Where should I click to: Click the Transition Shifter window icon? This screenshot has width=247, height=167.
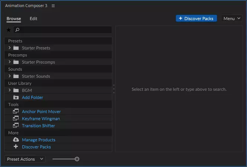pyautogui.click(x=16, y=125)
